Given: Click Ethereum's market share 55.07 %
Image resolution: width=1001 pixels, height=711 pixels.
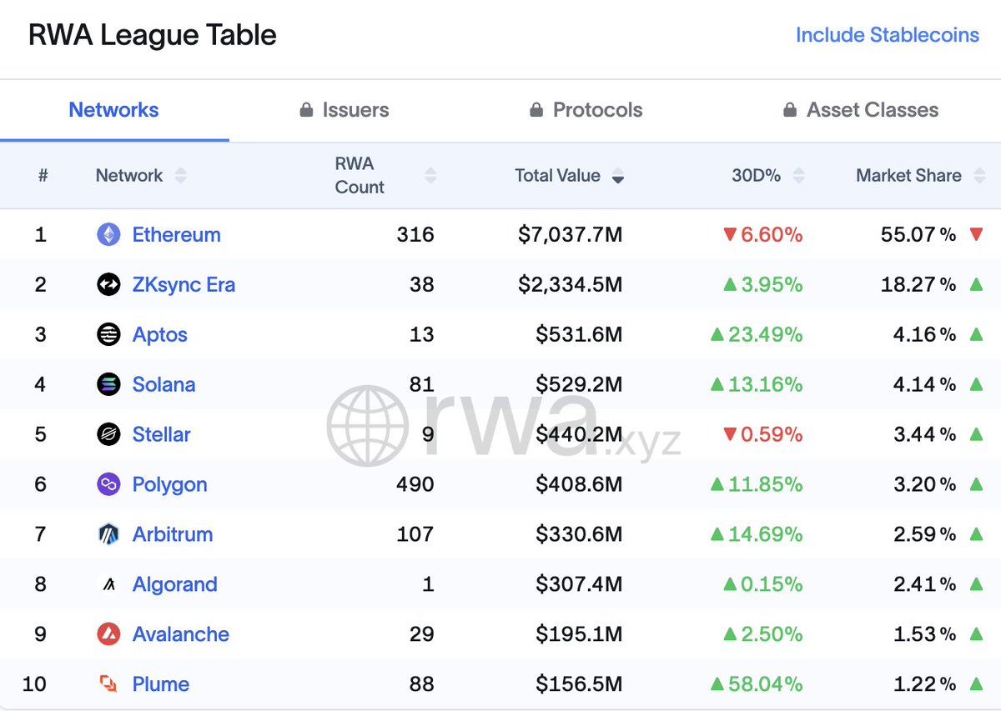Looking at the screenshot, I should pos(918,234).
